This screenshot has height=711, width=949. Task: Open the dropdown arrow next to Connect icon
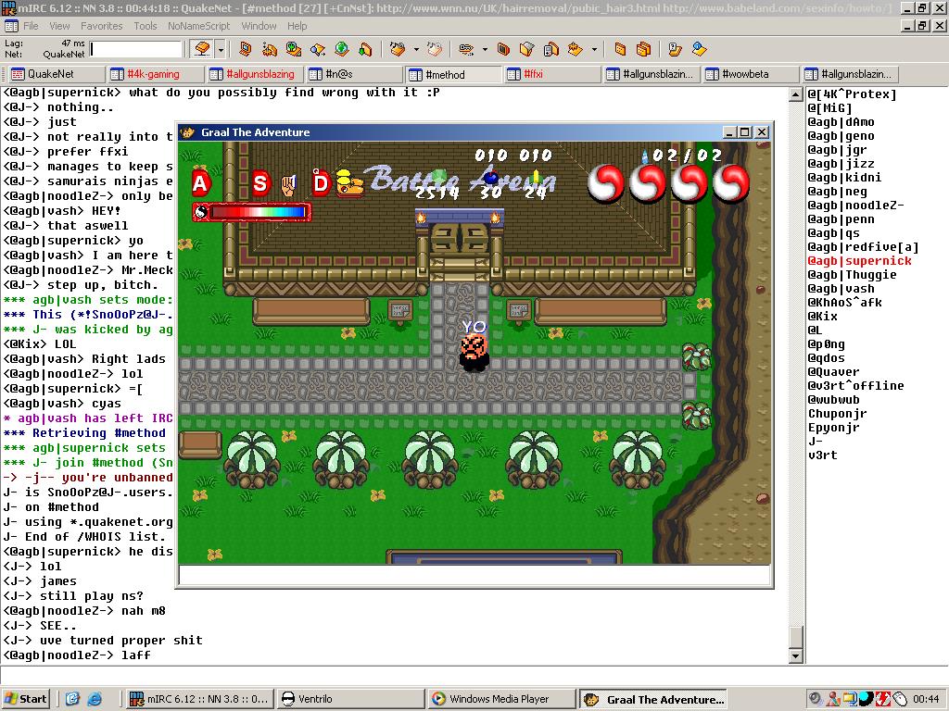(x=221, y=50)
